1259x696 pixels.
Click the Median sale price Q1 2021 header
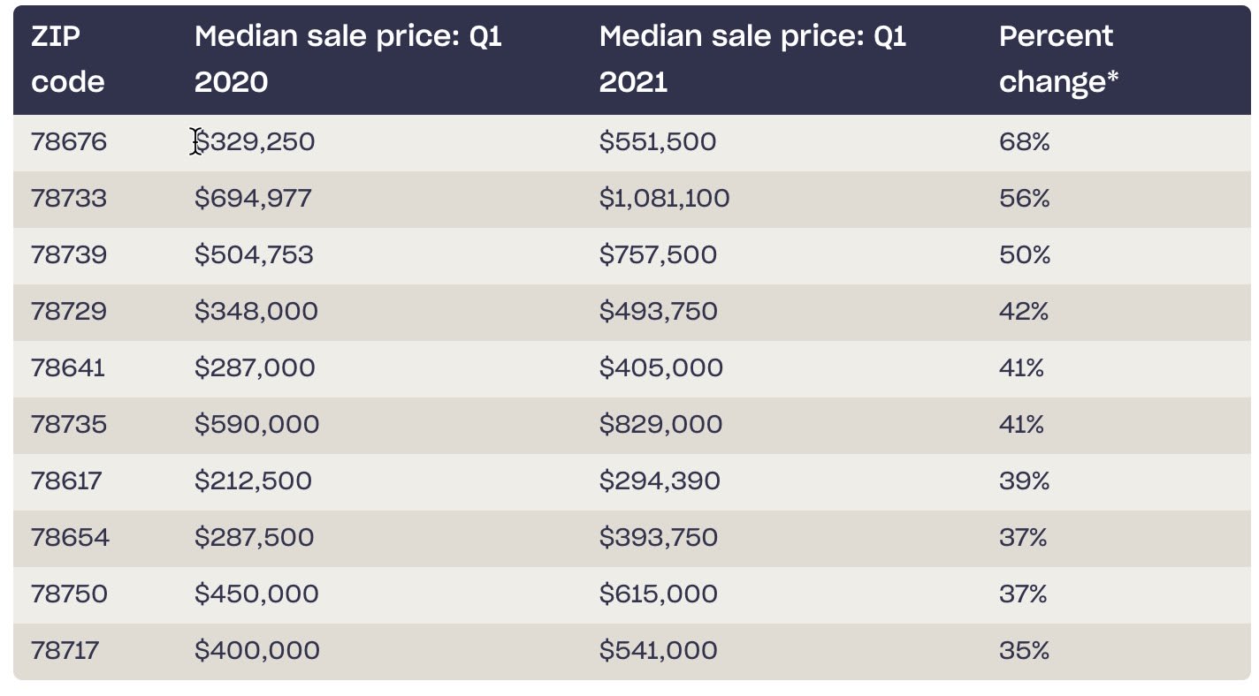(752, 59)
